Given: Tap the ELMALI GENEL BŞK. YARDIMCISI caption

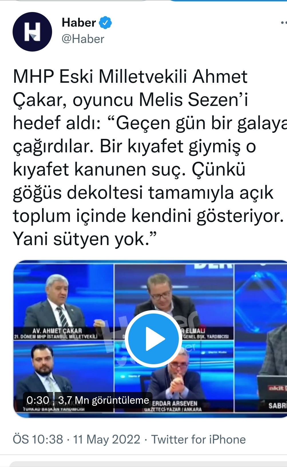Looking at the screenshot, I should [x=205, y=334].
